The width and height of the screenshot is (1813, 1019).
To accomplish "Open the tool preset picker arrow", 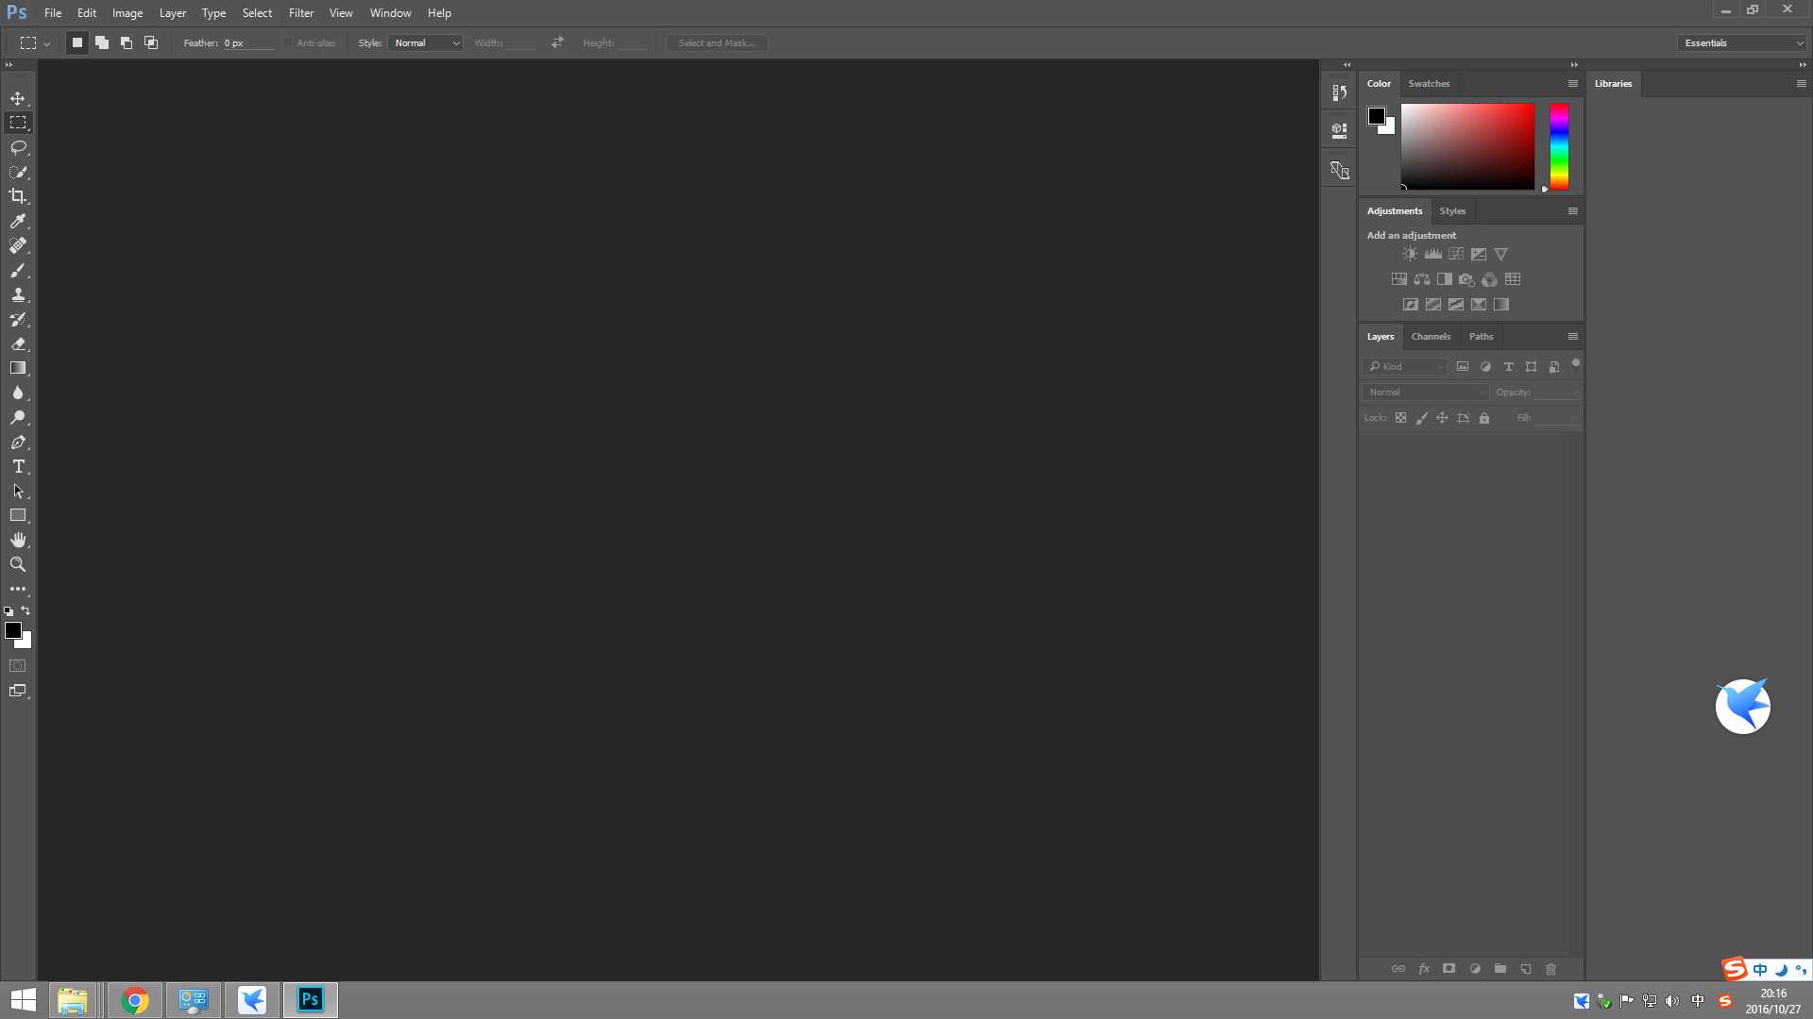I will point(46,43).
